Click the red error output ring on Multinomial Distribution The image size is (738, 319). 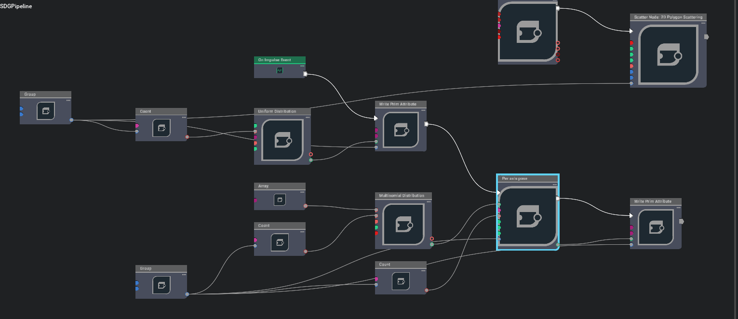[x=431, y=239]
